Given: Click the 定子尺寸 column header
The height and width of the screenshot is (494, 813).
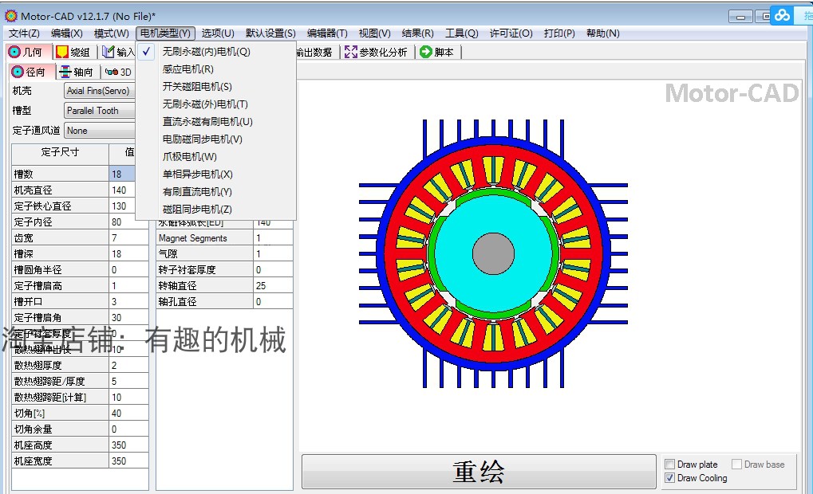Looking at the screenshot, I should point(60,152).
